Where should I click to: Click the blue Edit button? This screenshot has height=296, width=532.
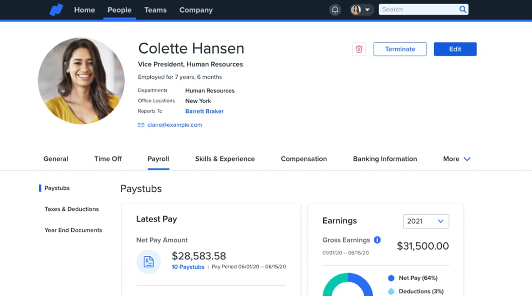(455, 49)
